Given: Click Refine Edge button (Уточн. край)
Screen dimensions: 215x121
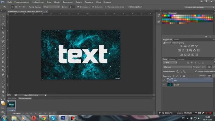Looking at the screenshot, I should [135, 7].
